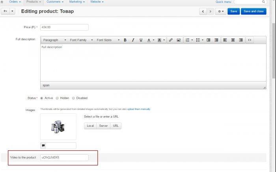Screen dimensions: 276x172
Task: Click the Save button
Action: click(233, 11)
